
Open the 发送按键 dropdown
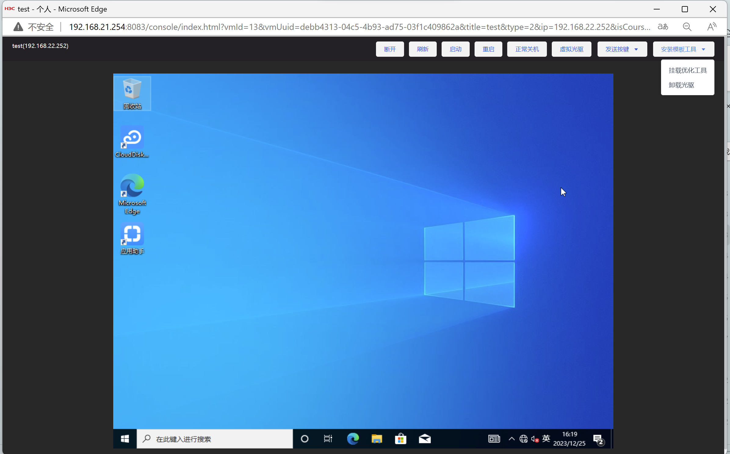coord(622,49)
